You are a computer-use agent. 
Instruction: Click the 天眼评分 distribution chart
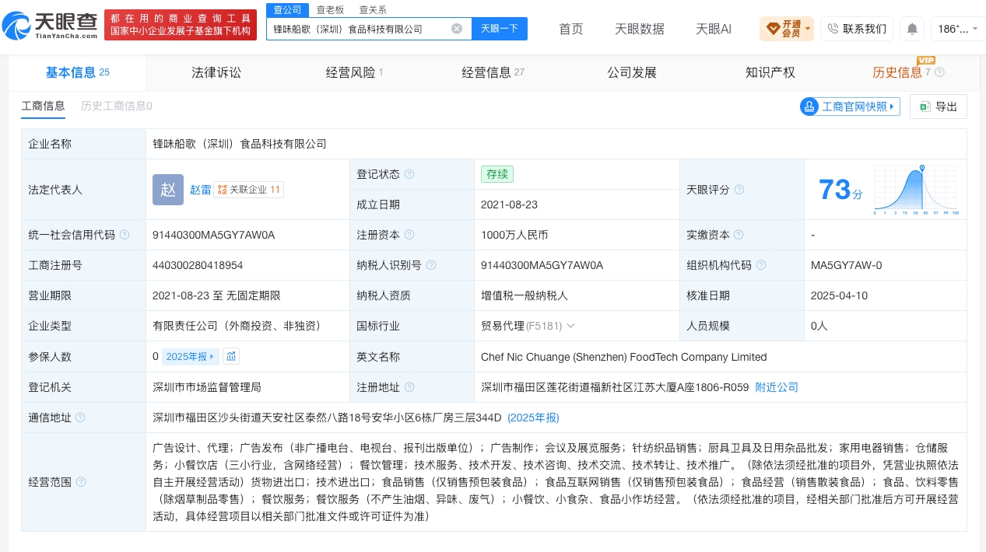tap(917, 190)
